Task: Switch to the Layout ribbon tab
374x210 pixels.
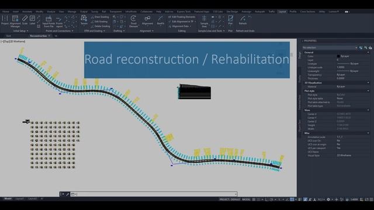Action: pos(282,12)
